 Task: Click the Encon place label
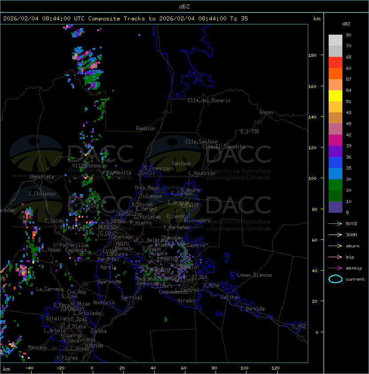pyautogui.click(x=266, y=112)
